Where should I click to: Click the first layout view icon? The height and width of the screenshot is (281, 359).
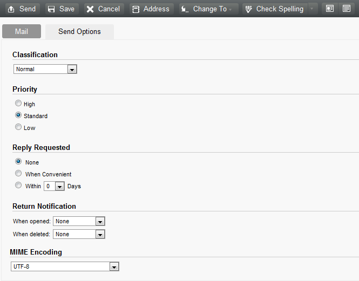point(329,9)
